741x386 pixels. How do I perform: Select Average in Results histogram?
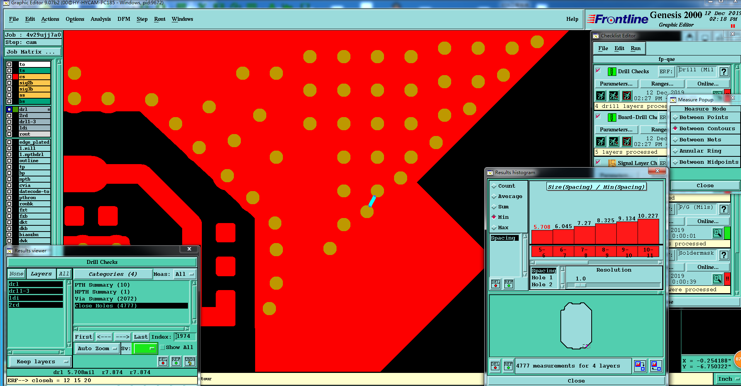click(x=507, y=196)
